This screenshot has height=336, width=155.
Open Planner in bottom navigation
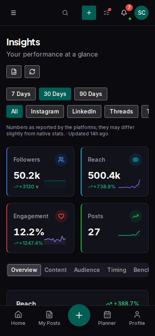pos(107,318)
